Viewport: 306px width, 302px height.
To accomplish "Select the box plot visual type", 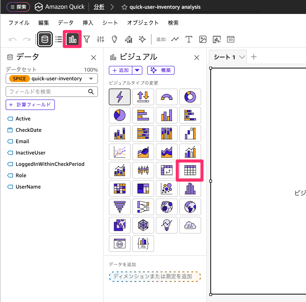I will tap(143, 170).
